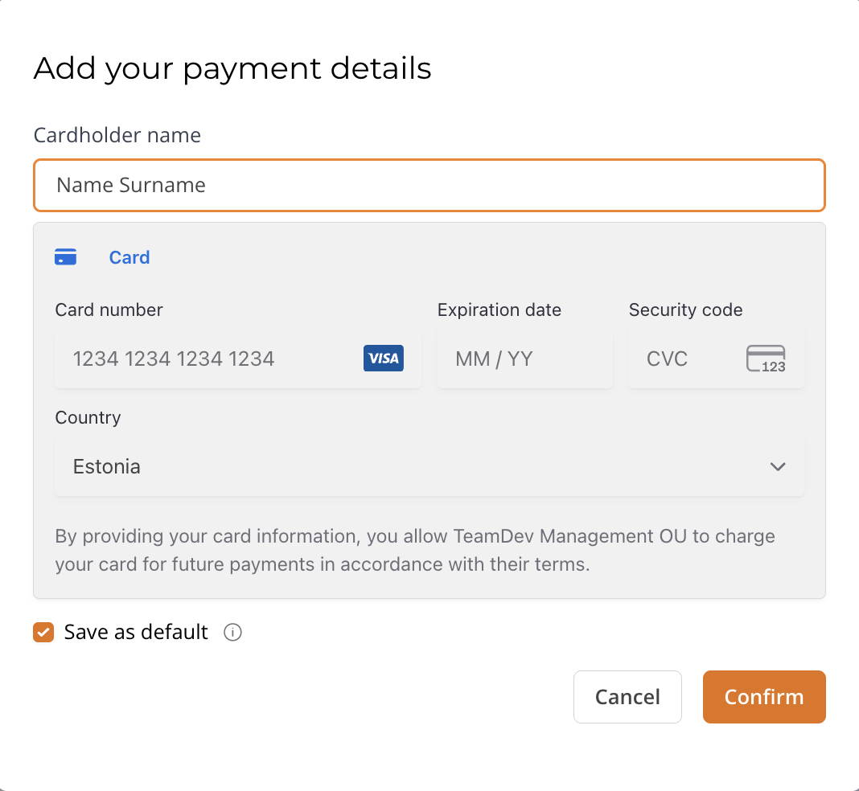Click the Cardholder name input field
Image resolution: width=859 pixels, height=791 pixels.
[x=429, y=185]
